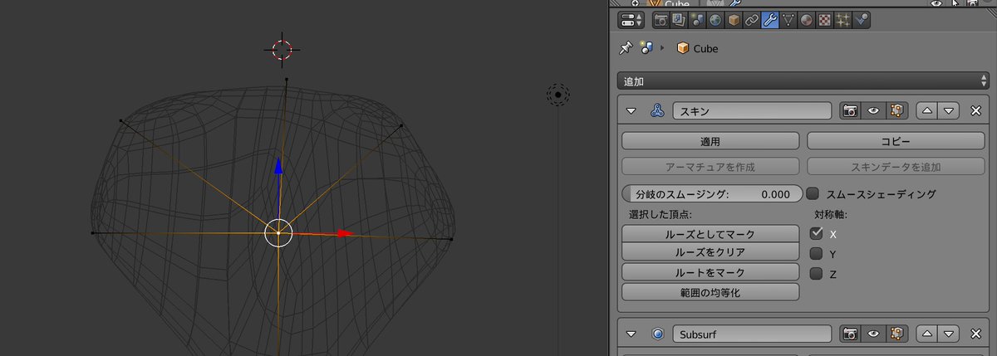
Task: Toggle edit mode display for the Subsurf modifier
Action: pos(895,334)
